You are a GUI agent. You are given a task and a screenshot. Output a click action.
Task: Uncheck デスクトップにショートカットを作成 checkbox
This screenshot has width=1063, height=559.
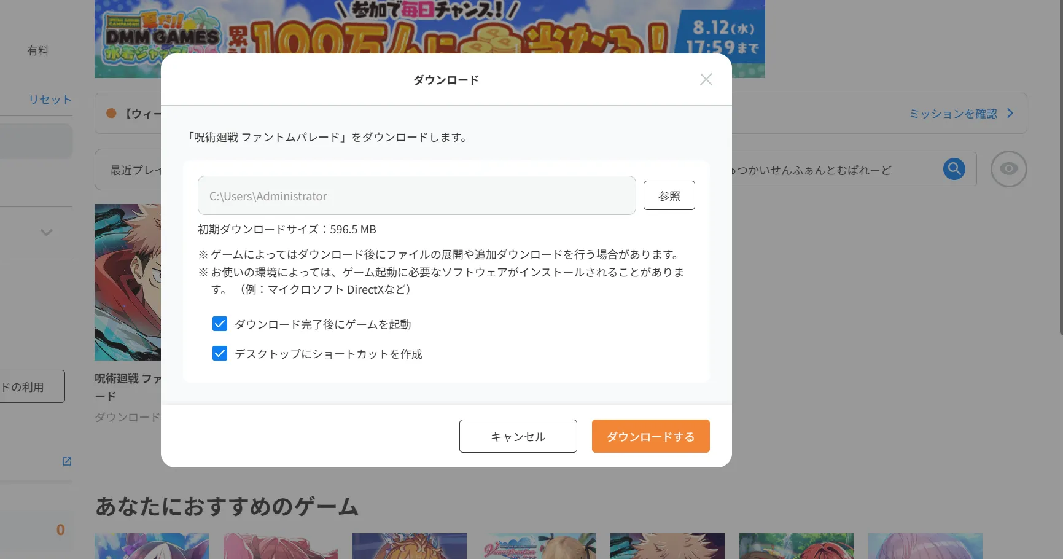pos(220,353)
